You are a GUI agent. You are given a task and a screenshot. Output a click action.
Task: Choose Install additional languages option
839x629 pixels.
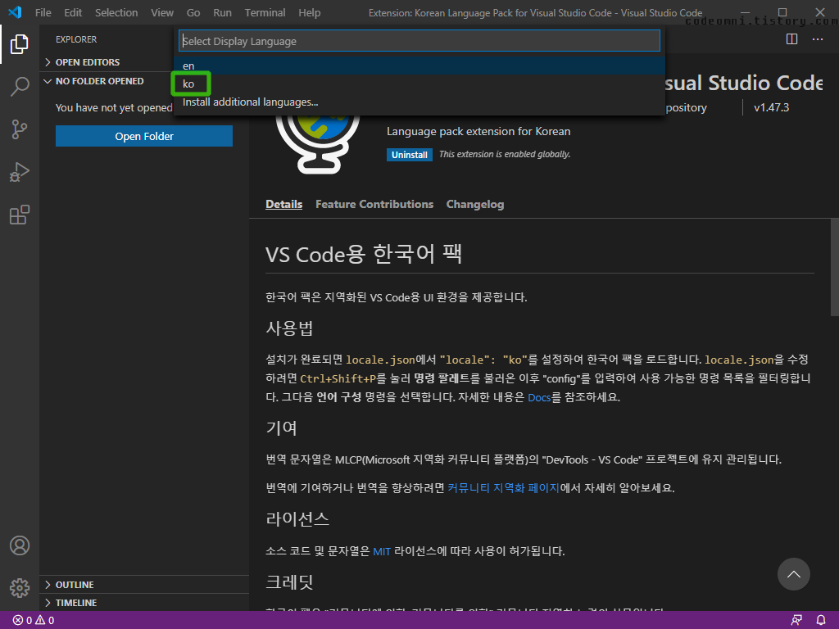click(419, 102)
